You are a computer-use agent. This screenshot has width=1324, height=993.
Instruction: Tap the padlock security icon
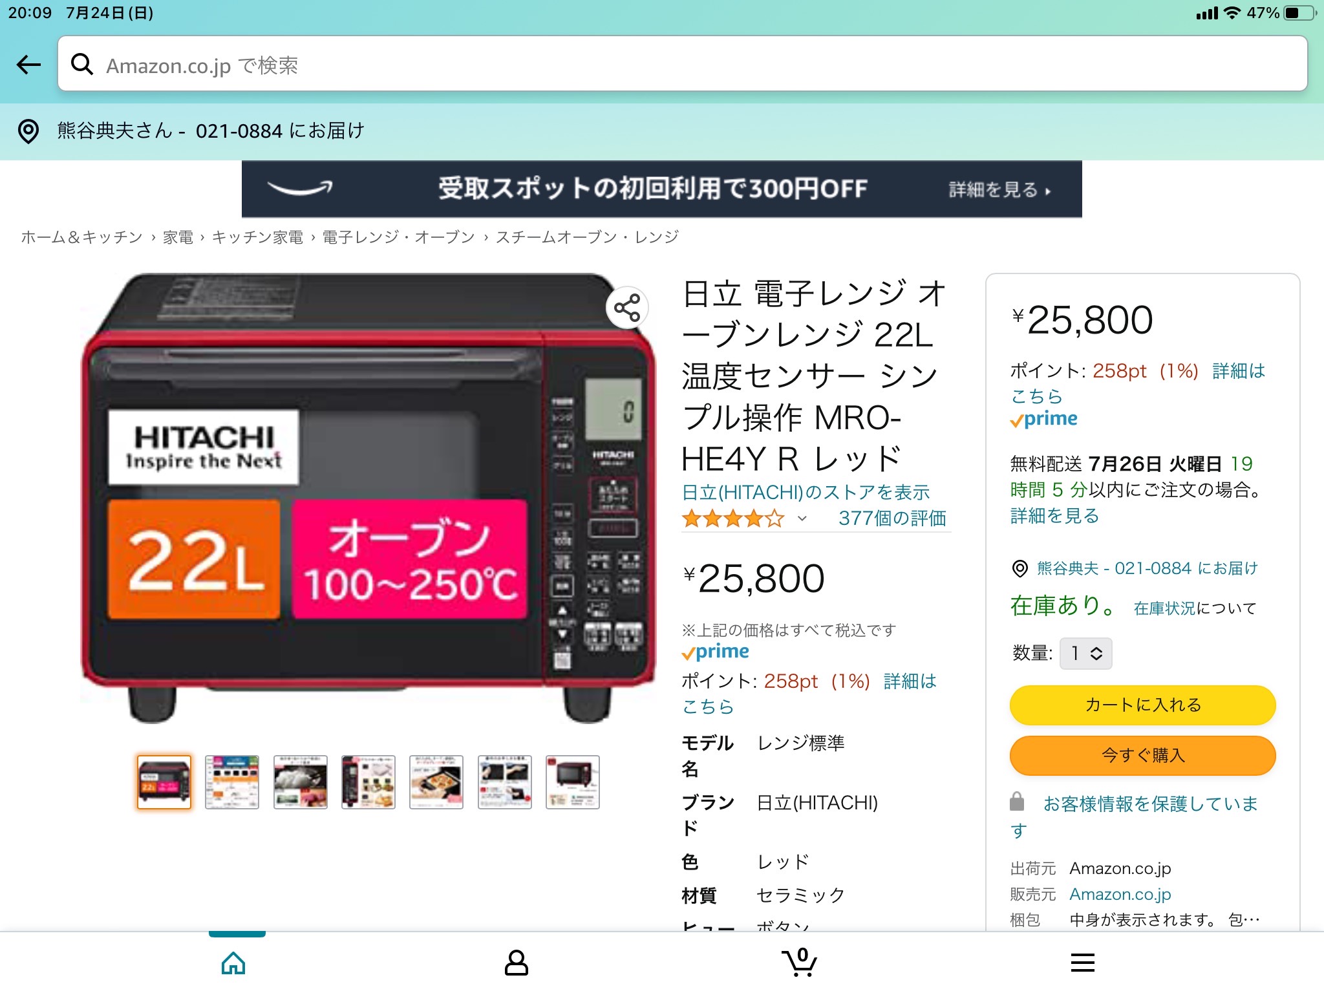[x=1017, y=802]
